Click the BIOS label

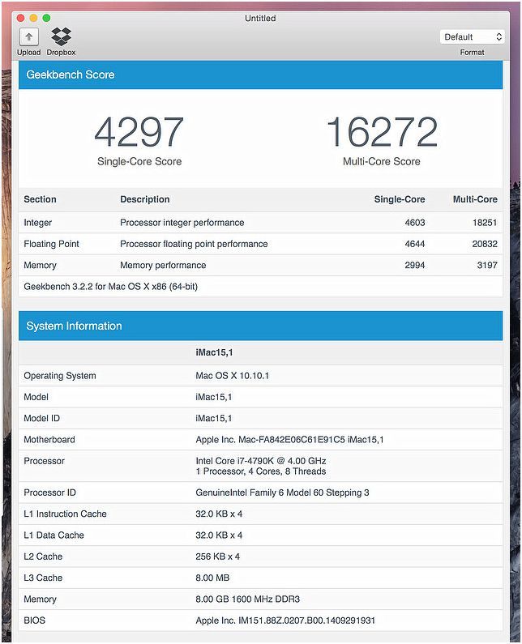(35, 621)
